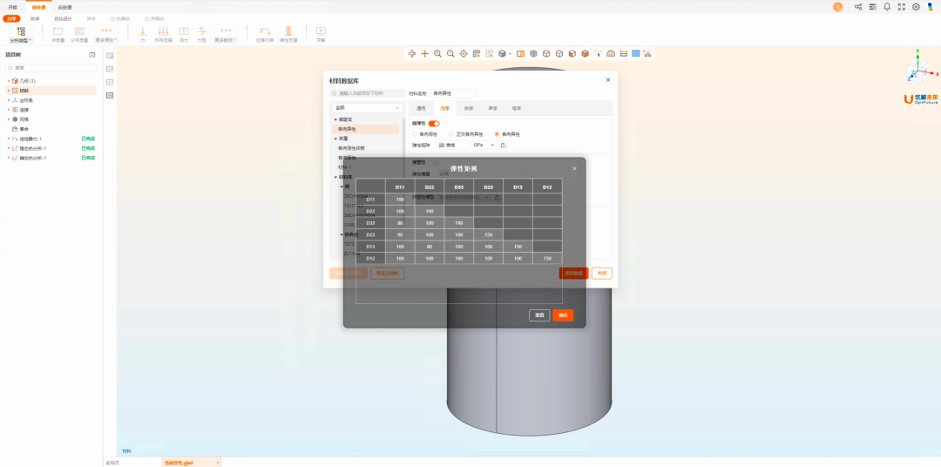
Task: Select the 体力 body force tool
Action: [x=184, y=35]
